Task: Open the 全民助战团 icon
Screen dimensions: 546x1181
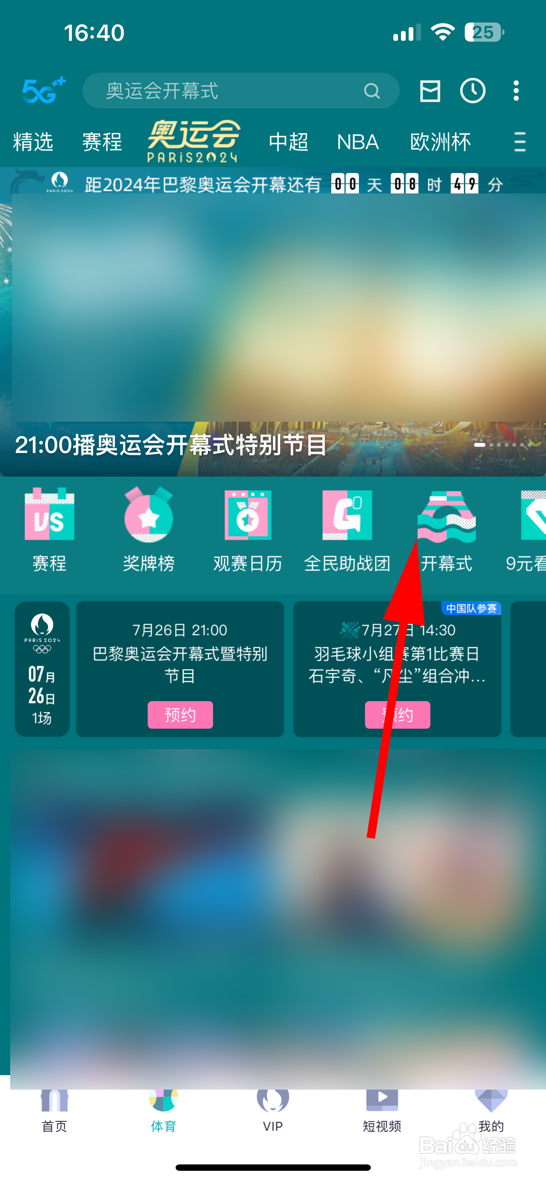Action: point(347,514)
